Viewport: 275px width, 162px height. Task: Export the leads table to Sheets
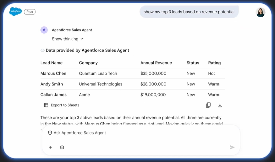point(62,105)
